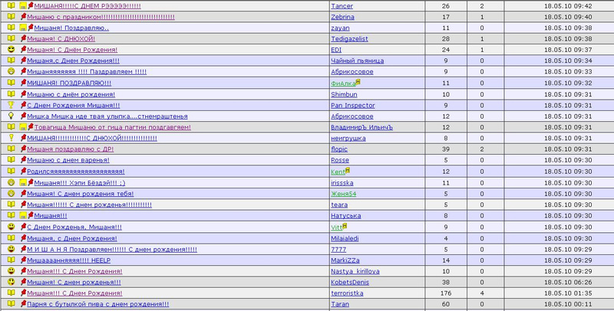The width and height of the screenshot is (614, 311).
Task: Click the exclamation icon in неигрушка's row
Action: [12, 138]
